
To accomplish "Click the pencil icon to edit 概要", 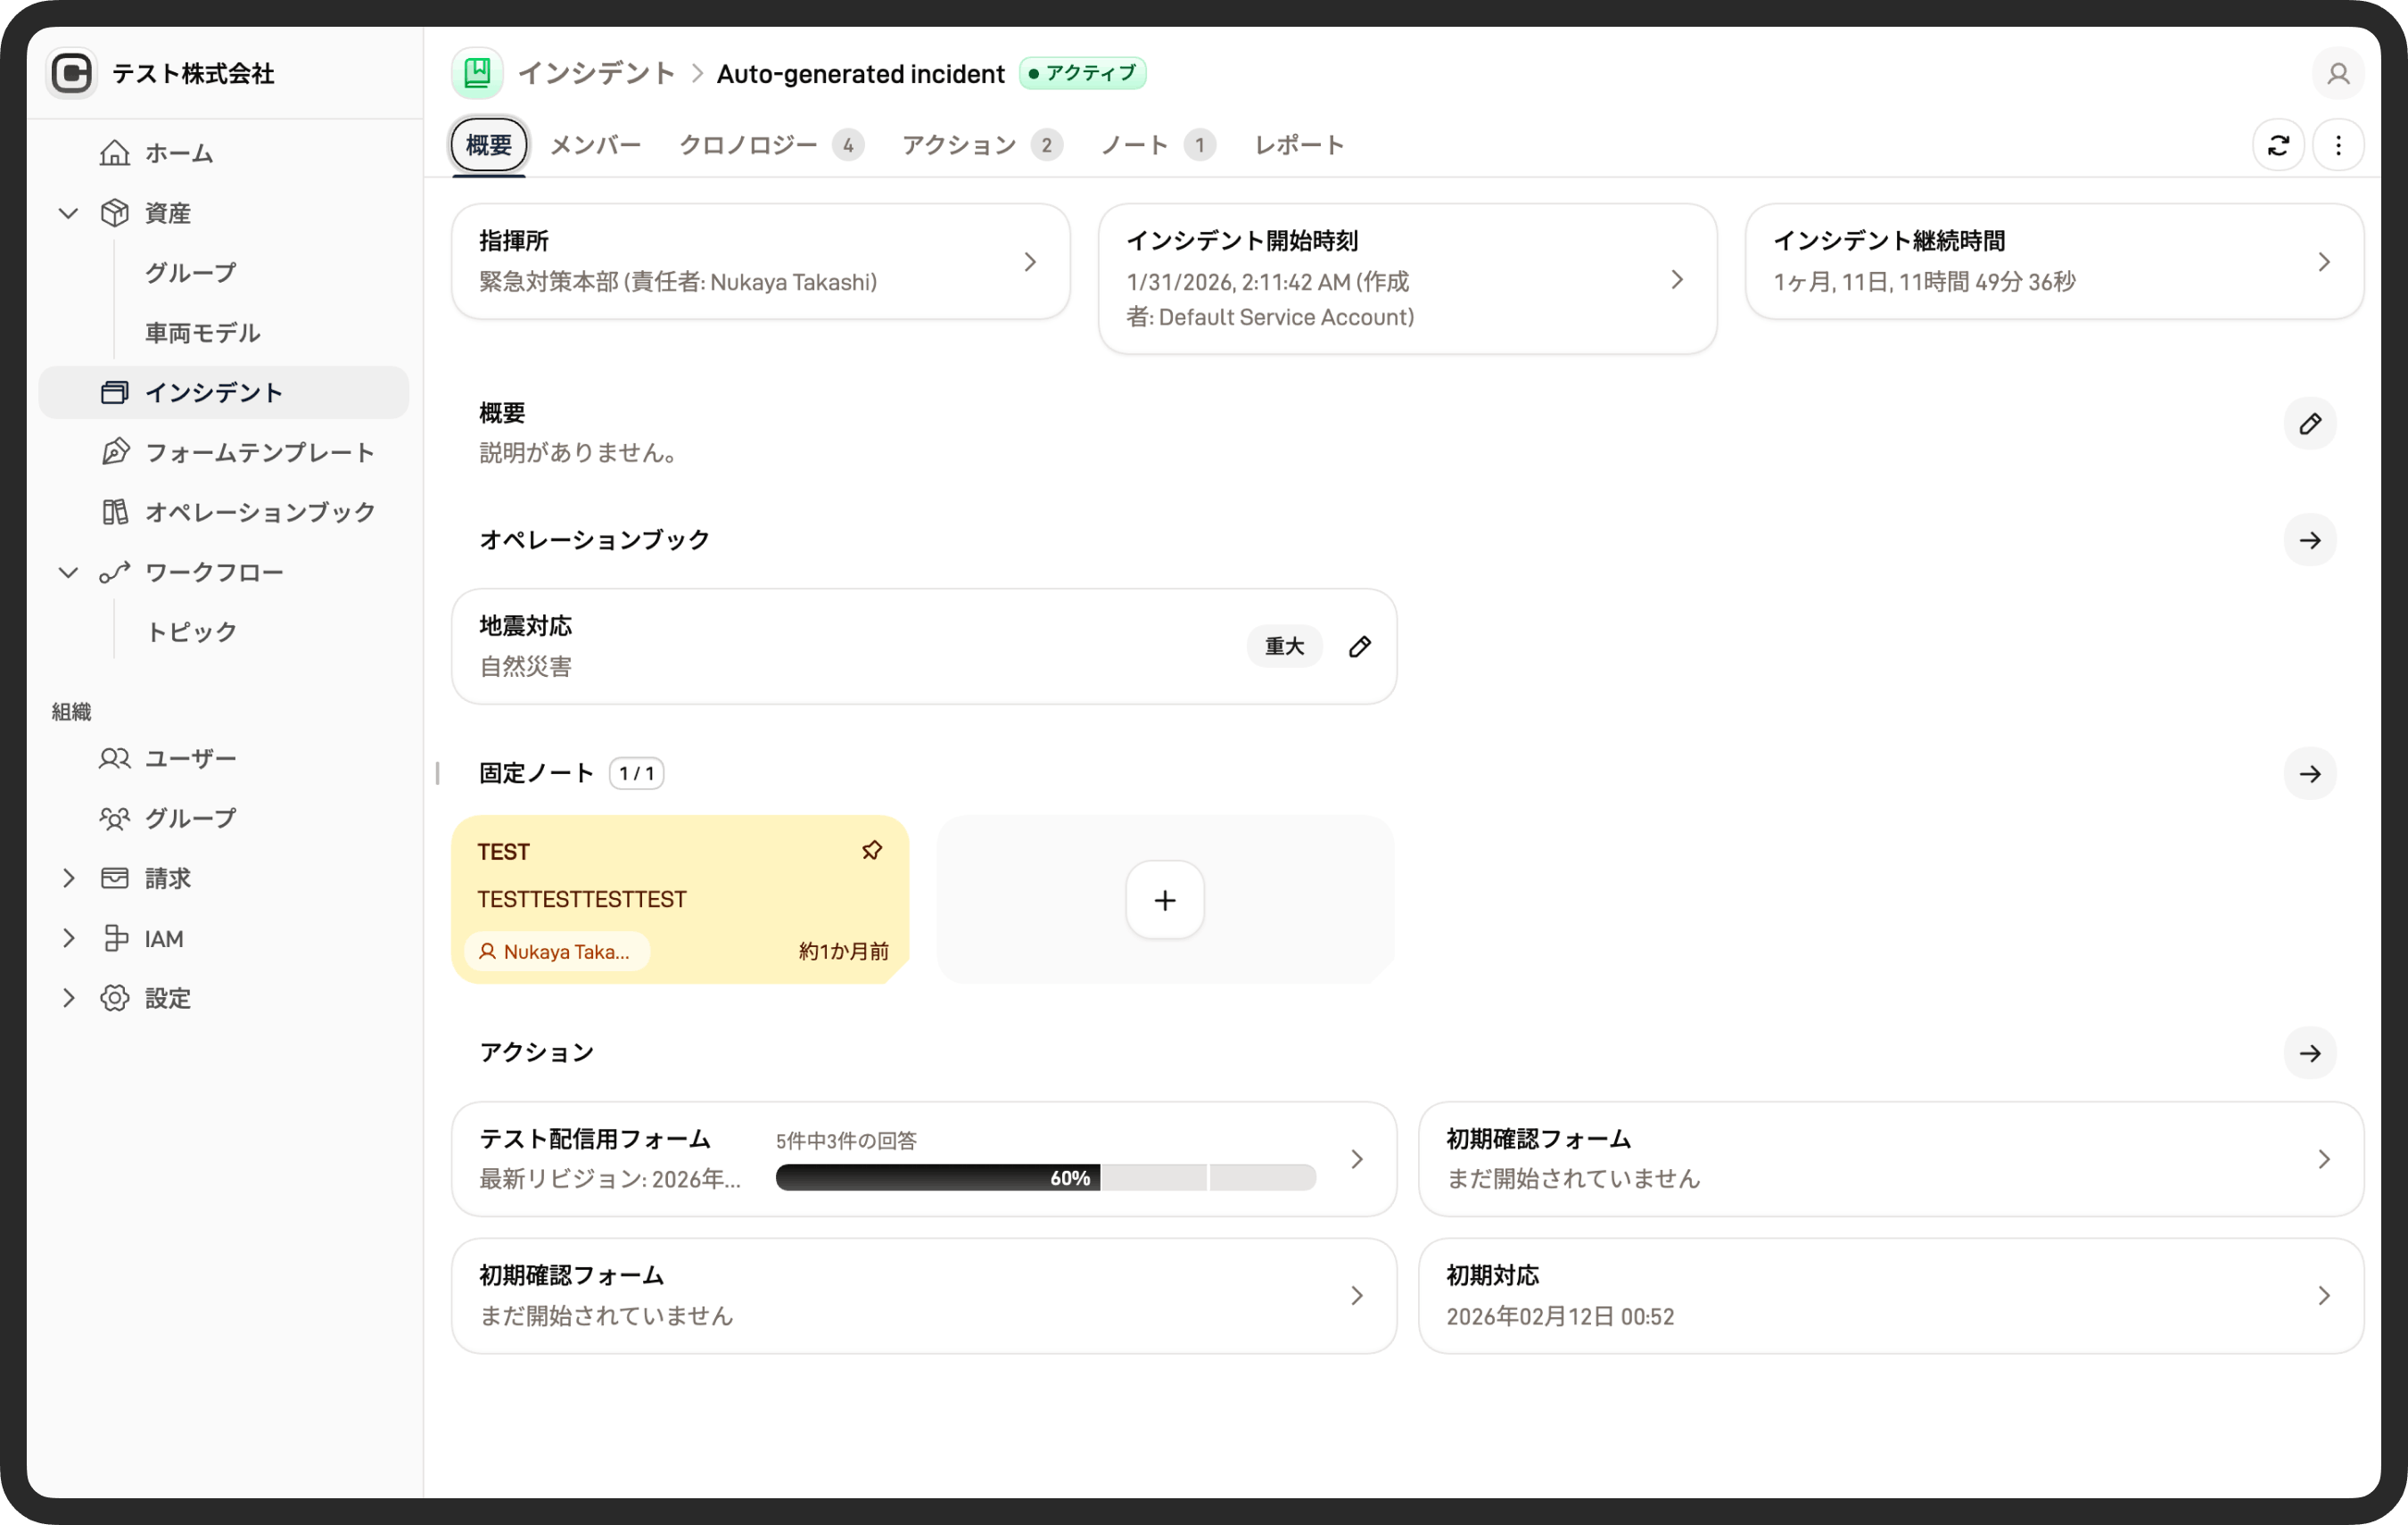I will point(2309,424).
